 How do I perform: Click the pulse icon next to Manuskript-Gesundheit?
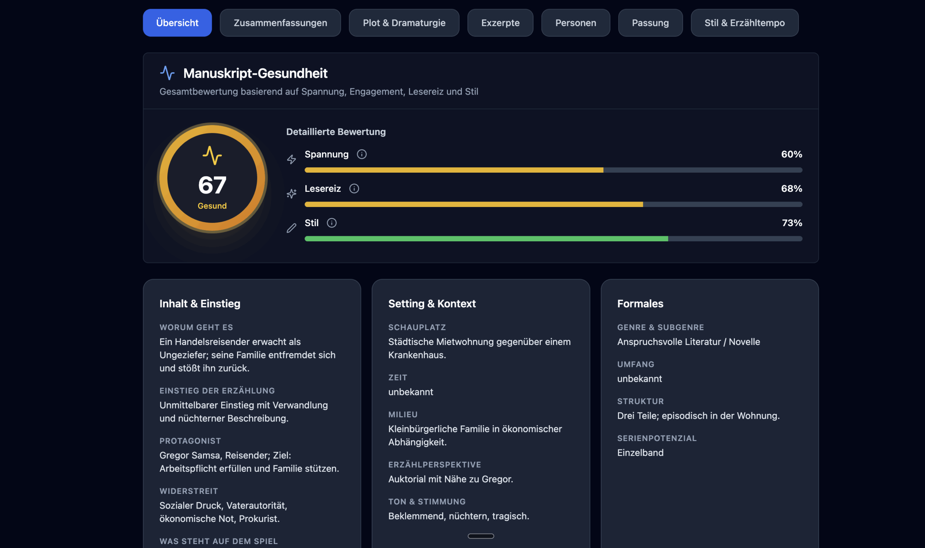click(167, 73)
